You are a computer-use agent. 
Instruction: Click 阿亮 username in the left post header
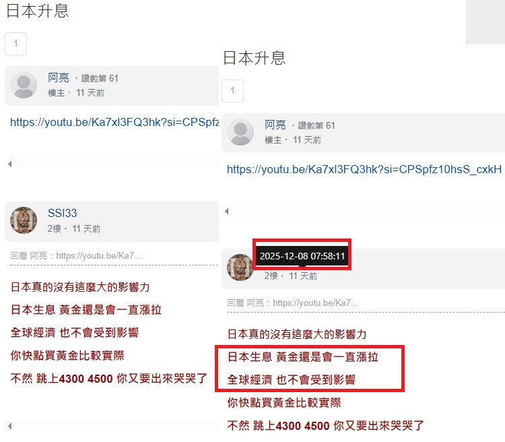(59, 77)
